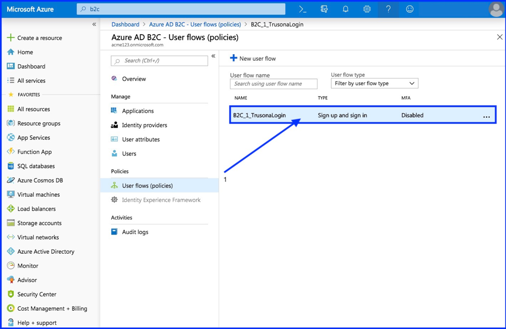Click the Advisor icon

[x=11, y=280]
